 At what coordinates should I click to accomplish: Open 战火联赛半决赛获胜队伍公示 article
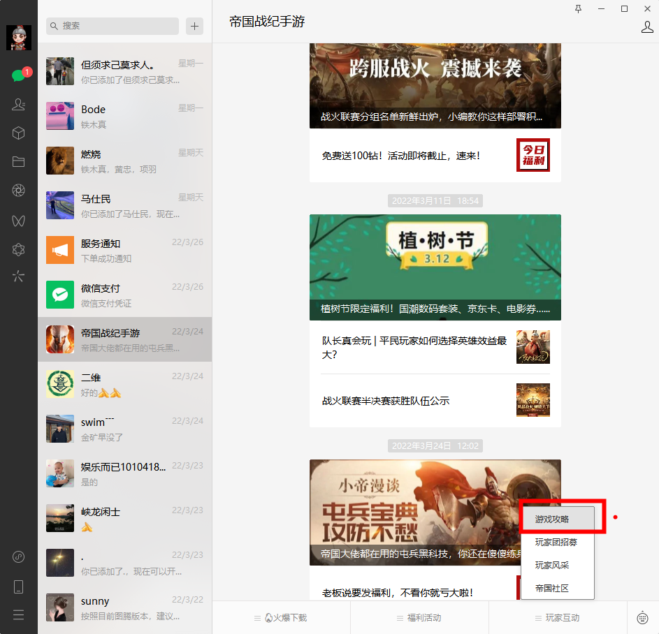435,401
